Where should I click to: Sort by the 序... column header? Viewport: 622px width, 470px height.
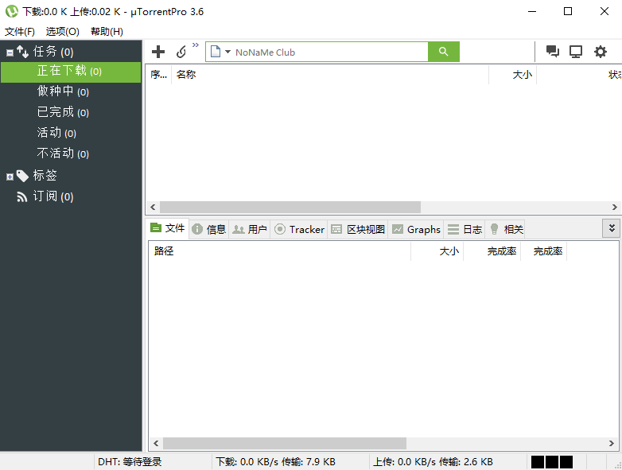pyautogui.click(x=158, y=75)
